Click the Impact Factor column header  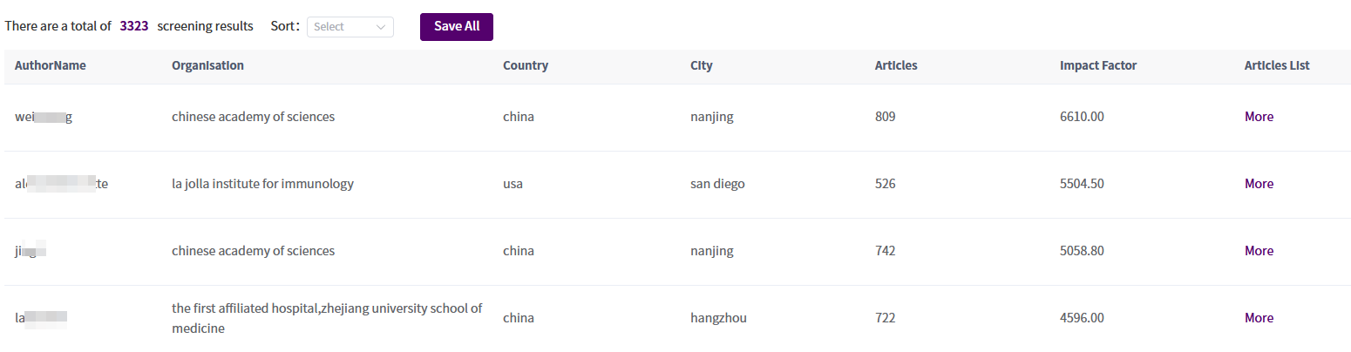click(1098, 65)
